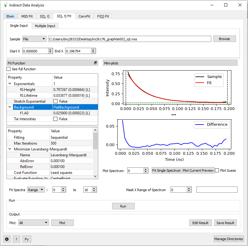This screenshot has height=246, width=248.
Task: Enable the Plot Guess checkbox
Action: 217,170
